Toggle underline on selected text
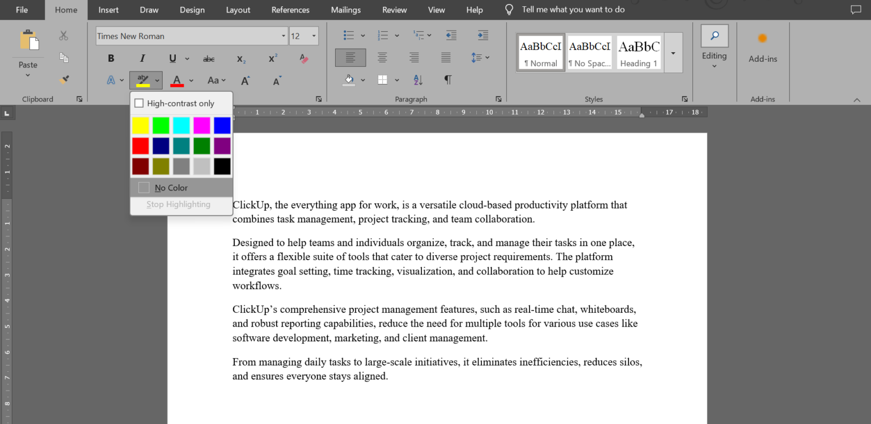This screenshot has height=424, width=871. pos(172,57)
